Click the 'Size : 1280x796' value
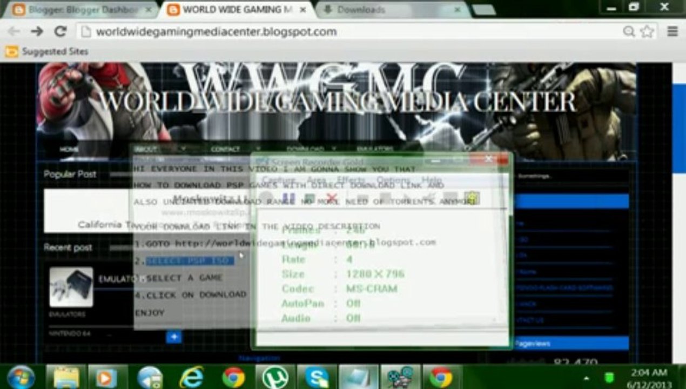Screen dimensions: 686x389 click(375, 274)
